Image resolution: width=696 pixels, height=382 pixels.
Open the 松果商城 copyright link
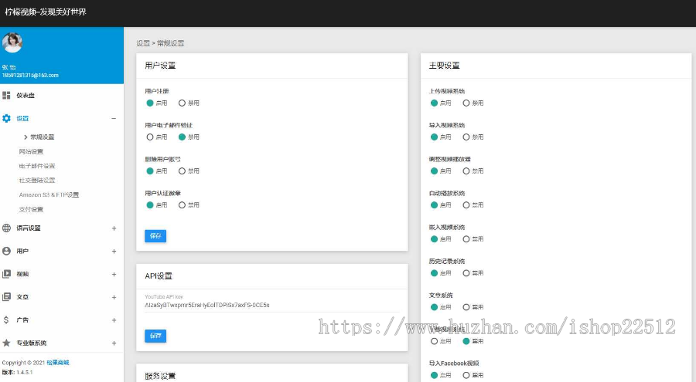tap(58, 363)
